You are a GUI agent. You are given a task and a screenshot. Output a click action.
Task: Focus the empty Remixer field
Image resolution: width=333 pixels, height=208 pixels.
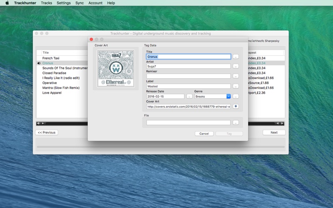click(189, 76)
